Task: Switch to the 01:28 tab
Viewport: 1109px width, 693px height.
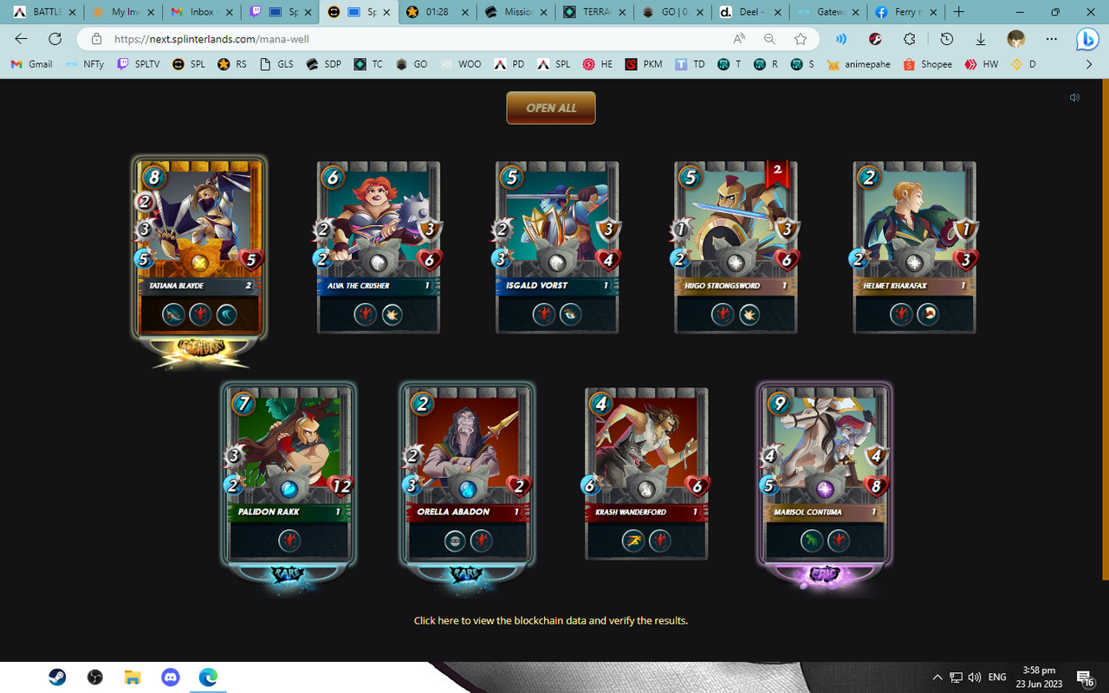Action: click(437, 12)
